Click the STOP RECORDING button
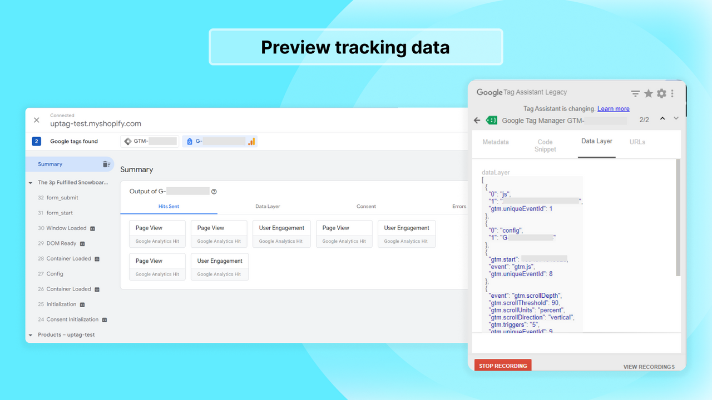Image resolution: width=712 pixels, height=400 pixels. (503, 366)
